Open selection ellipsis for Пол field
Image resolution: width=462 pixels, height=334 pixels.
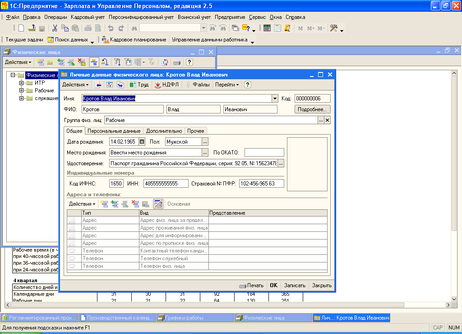tap(205, 142)
